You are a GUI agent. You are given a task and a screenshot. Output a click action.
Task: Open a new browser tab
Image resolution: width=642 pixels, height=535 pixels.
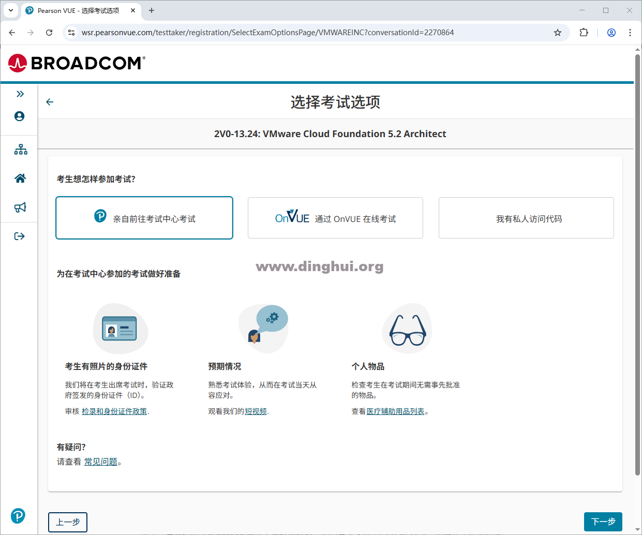coord(152,10)
